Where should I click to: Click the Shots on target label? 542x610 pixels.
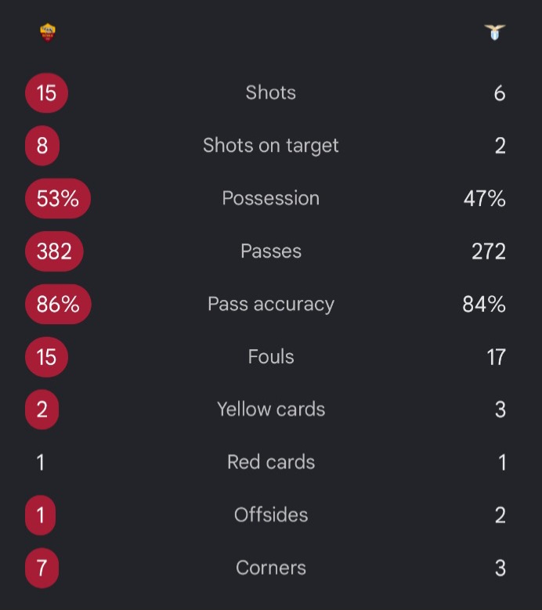[x=271, y=146]
